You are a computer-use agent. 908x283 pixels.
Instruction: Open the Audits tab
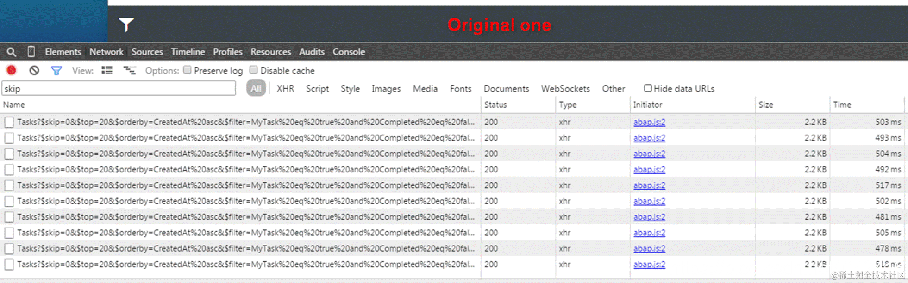[312, 52]
